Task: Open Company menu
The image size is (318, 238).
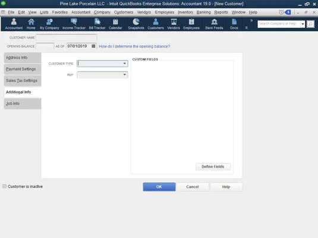Action: click(102, 12)
